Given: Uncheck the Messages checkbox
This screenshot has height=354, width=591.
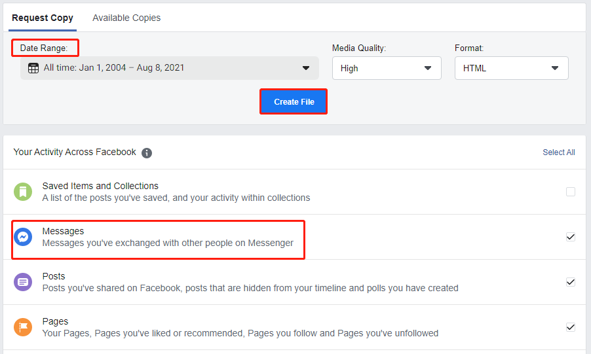Looking at the screenshot, I should click(x=571, y=237).
